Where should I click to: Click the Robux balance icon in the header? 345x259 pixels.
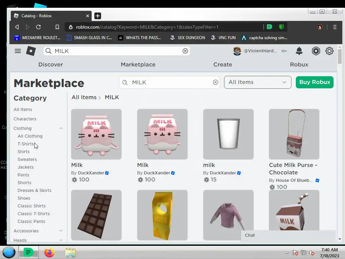(x=316, y=51)
